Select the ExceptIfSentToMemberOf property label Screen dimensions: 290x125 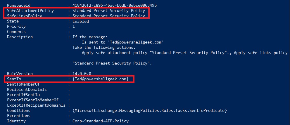coord(33,100)
